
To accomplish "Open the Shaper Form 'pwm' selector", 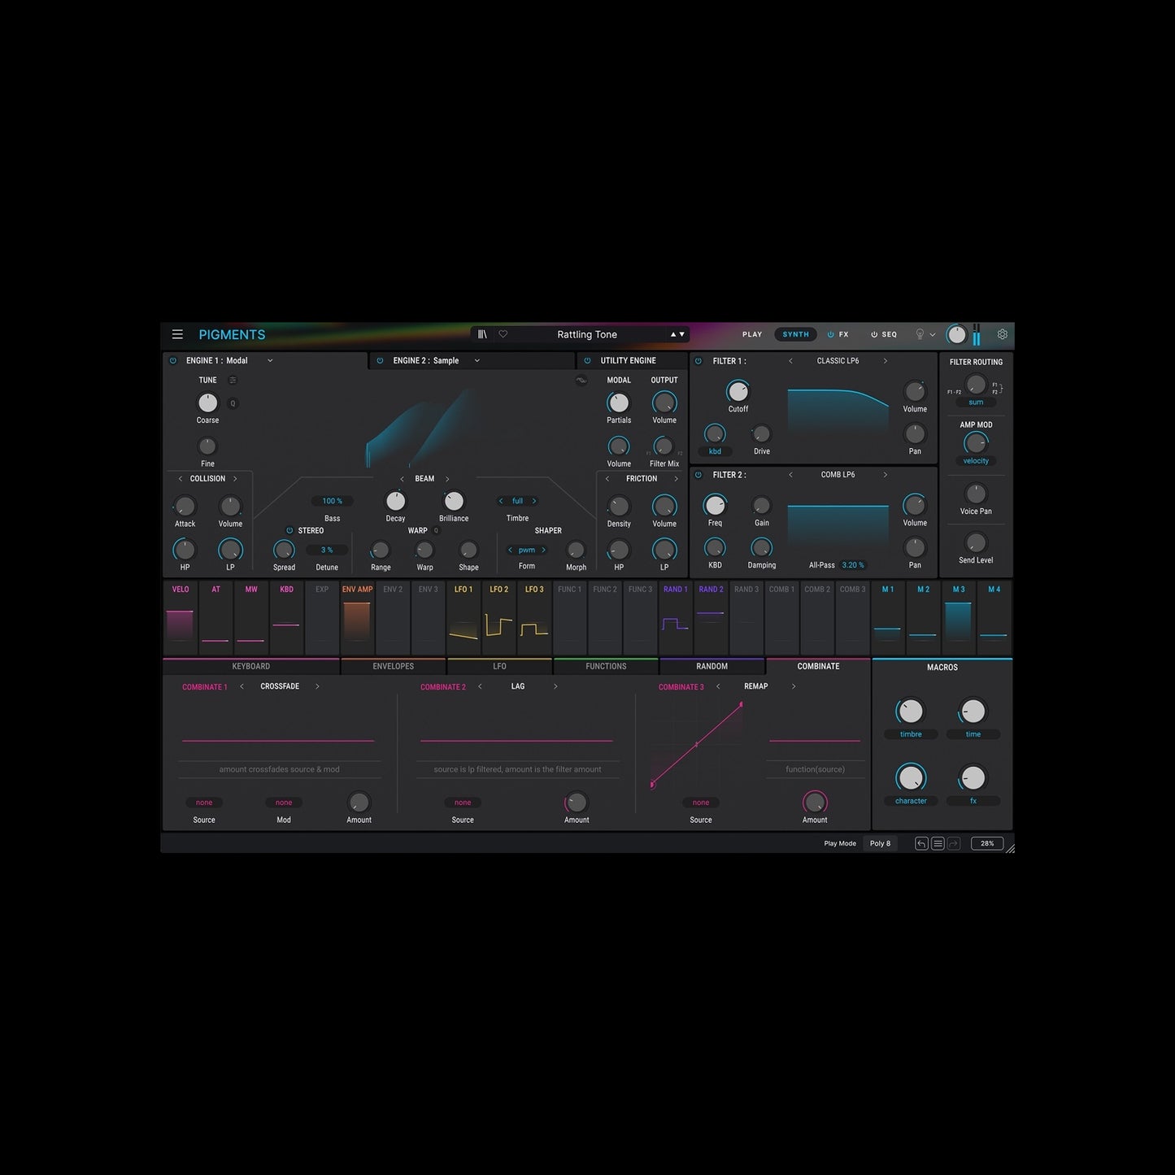I will coord(527,550).
